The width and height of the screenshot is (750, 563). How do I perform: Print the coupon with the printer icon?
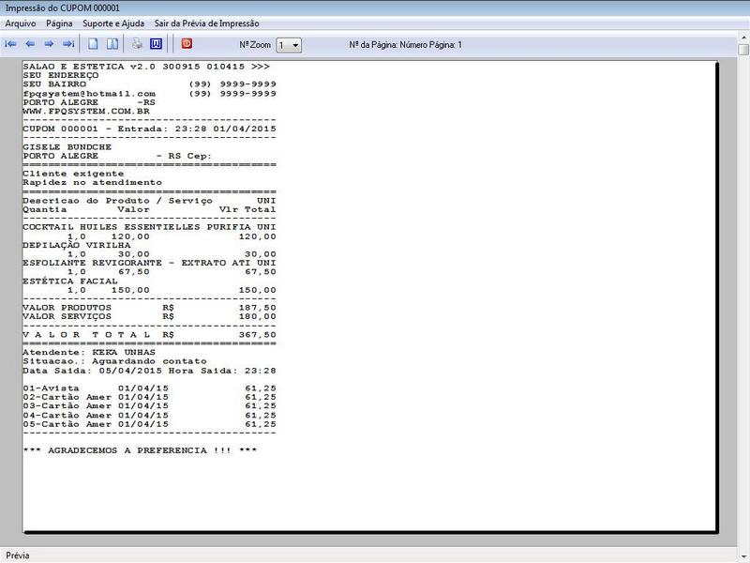(137, 44)
